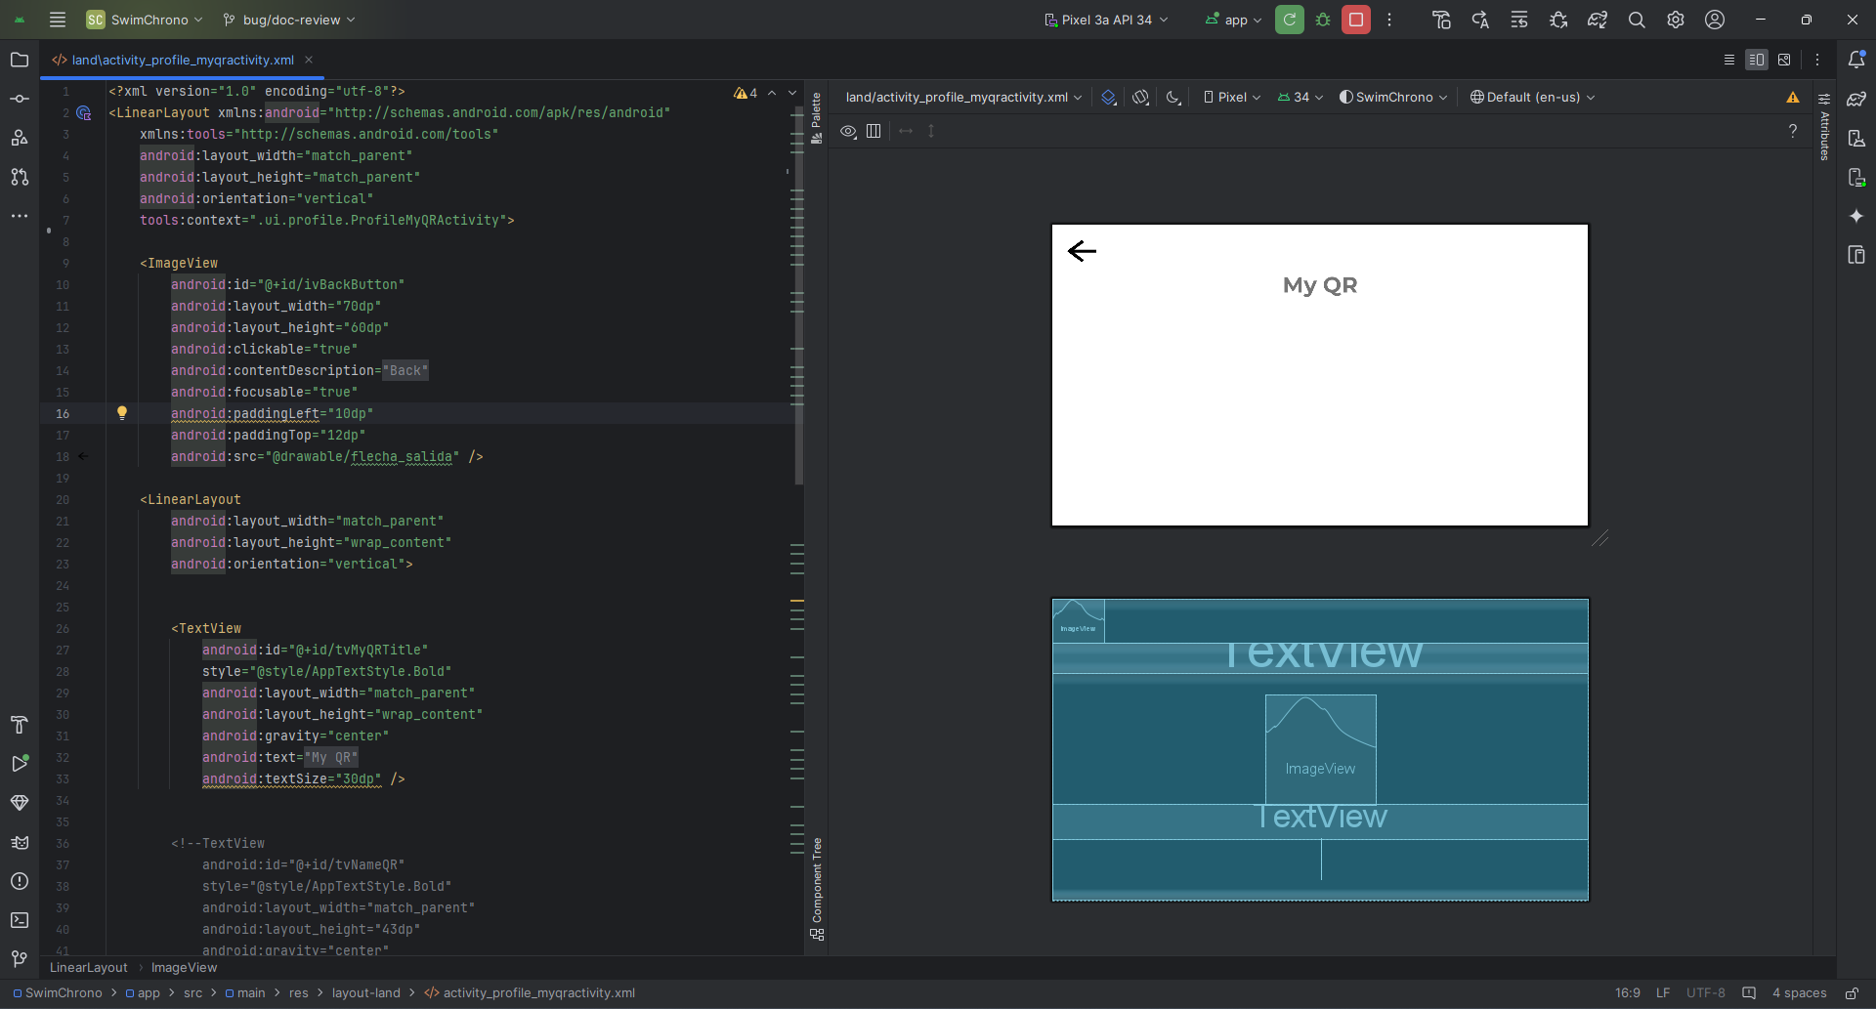Open IDE settings gear
The height and width of the screenshot is (1009, 1876).
coord(1676,20)
